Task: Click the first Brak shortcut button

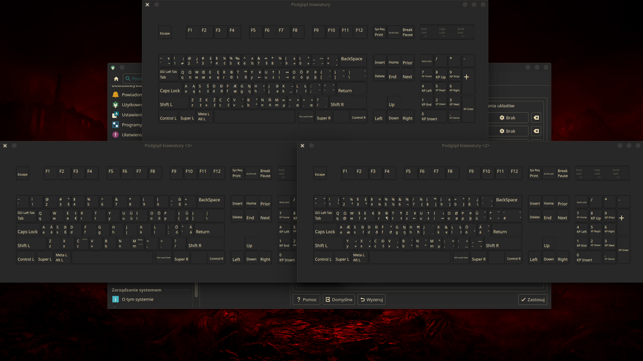Action: [508, 118]
